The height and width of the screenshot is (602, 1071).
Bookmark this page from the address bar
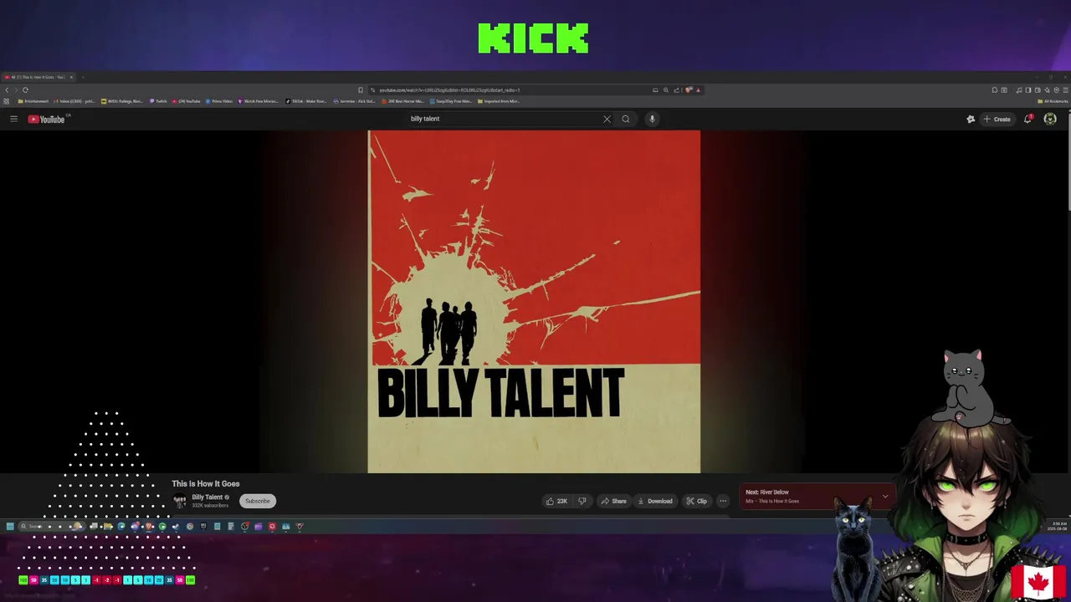click(x=361, y=89)
